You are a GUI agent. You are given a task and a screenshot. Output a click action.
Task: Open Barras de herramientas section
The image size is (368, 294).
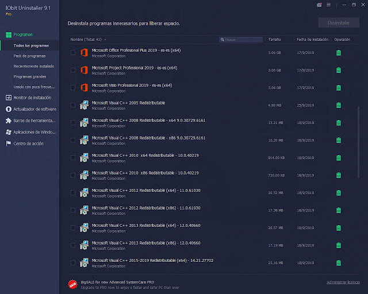[x=30, y=121]
